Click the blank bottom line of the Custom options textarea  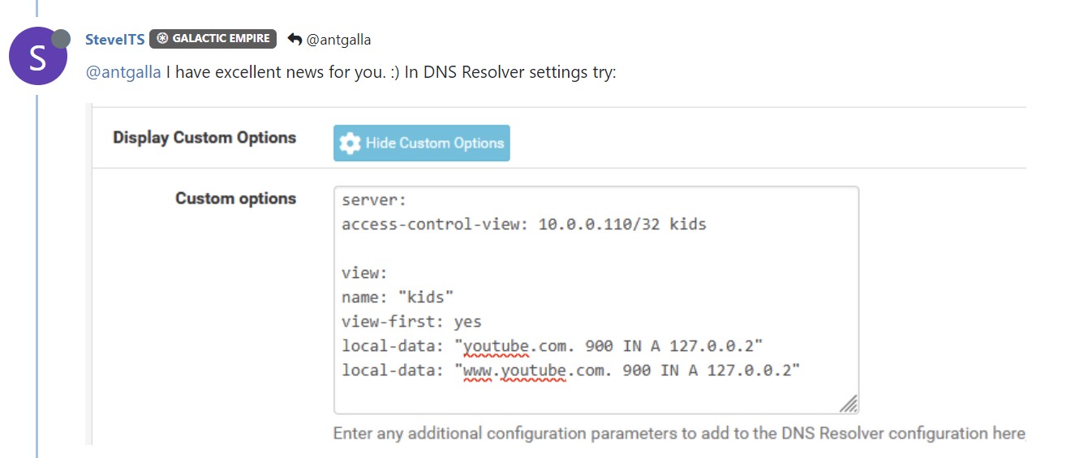[596, 395]
